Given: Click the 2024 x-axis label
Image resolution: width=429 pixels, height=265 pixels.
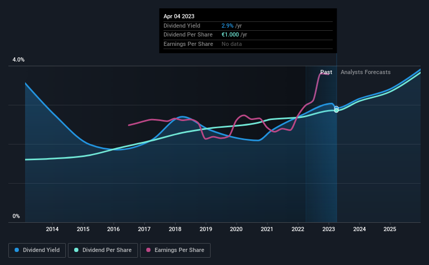Looking at the screenshot, I should click(x=360, y=229).
